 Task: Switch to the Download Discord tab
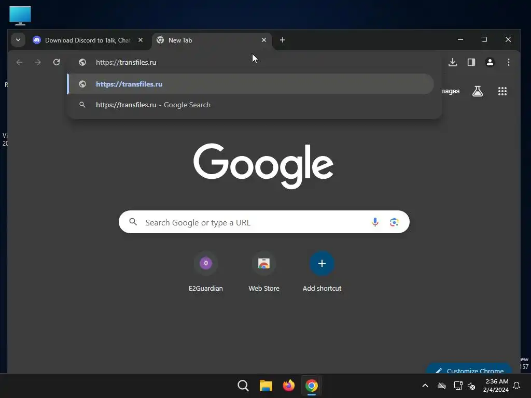tap(88, 40)
